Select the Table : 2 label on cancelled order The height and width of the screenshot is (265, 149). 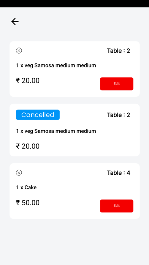click(119, 115)
